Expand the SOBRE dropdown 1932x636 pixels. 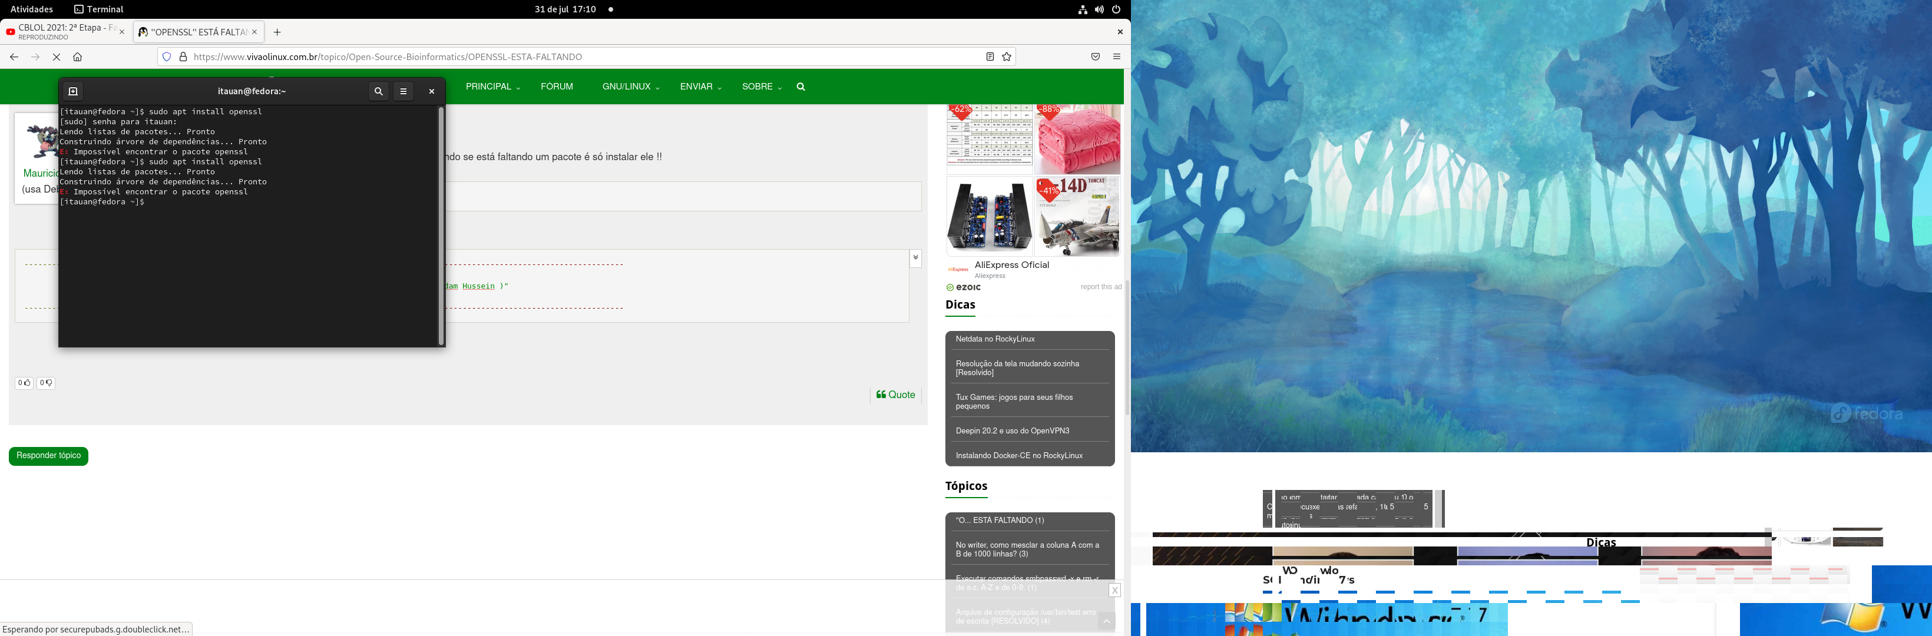(x=761, y=87)
